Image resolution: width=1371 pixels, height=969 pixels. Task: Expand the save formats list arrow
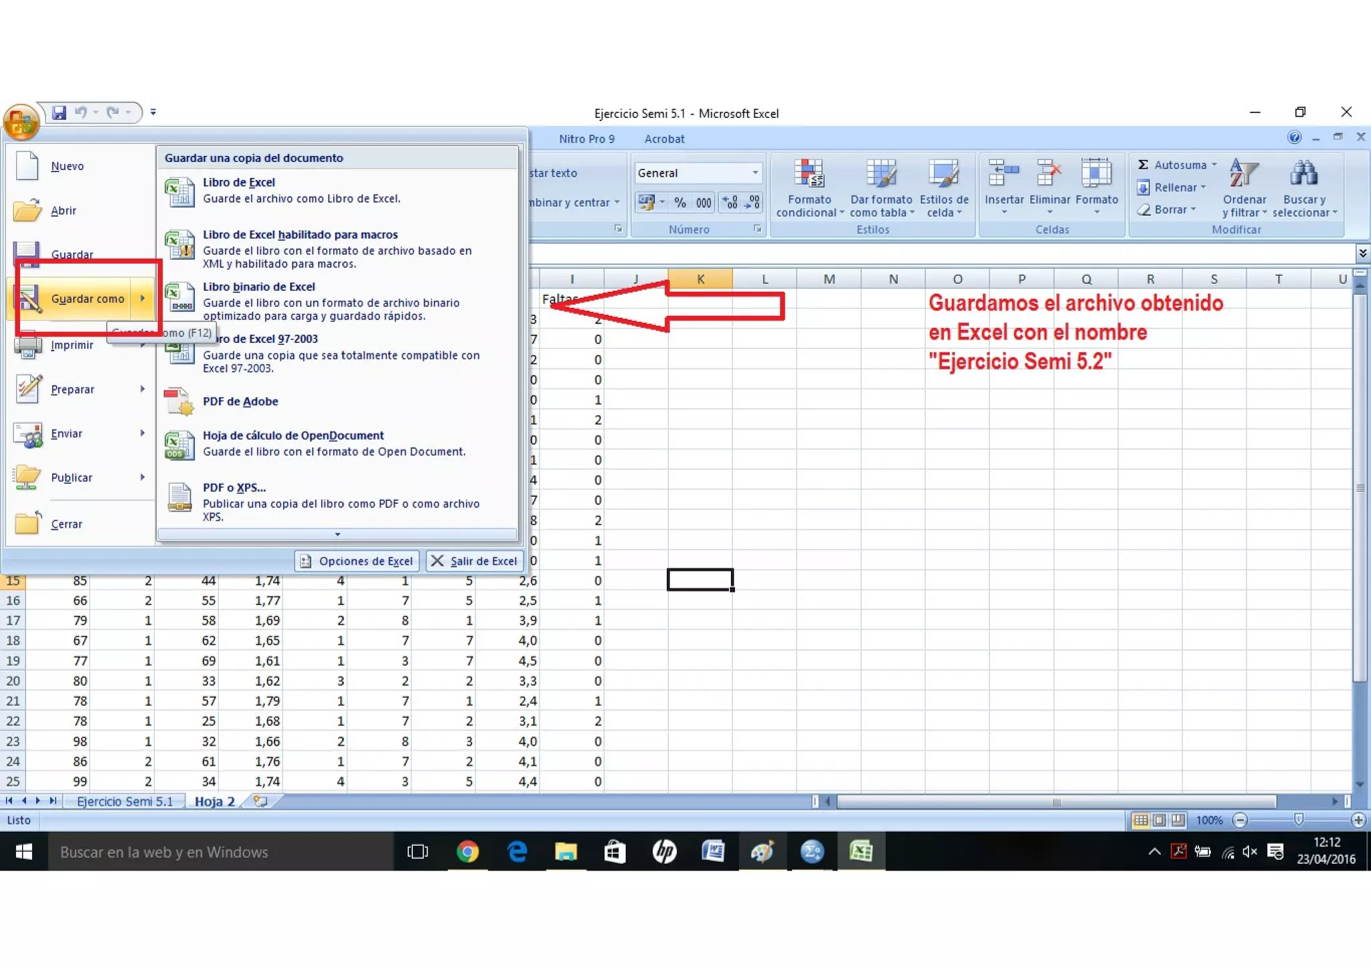coord(337,534)
